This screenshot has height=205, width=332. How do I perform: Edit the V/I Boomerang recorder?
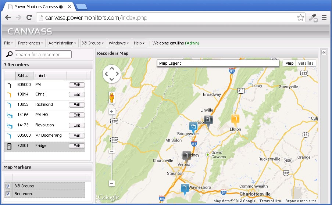click(x=76, y=136)
